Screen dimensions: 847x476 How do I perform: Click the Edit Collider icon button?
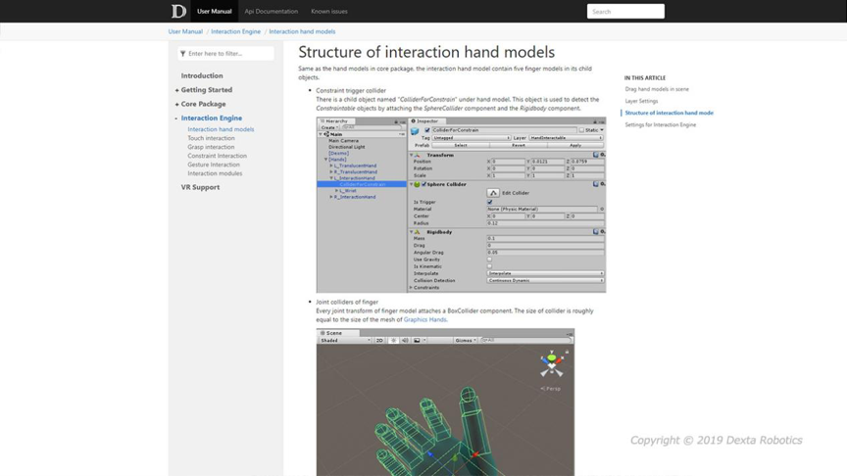[493, 193]
